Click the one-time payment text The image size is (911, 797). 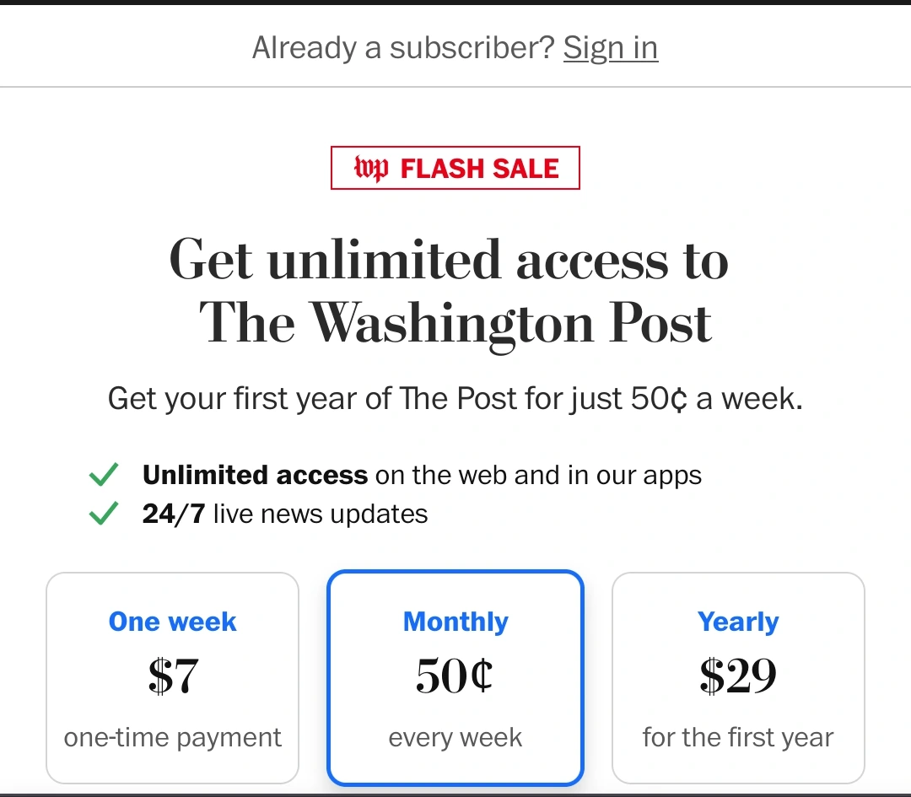(172, 737)
